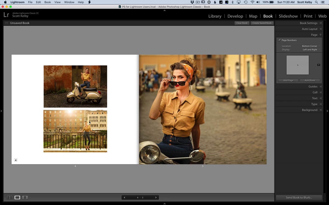The width and height of the screenshot is (329, 205).
Task: Uncheck the Page Numbers checkbox
Action: click(279, 40)
